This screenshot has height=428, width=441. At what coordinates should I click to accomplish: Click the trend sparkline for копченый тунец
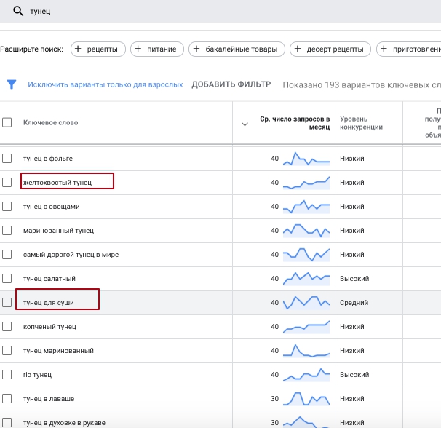coord(306,327)
